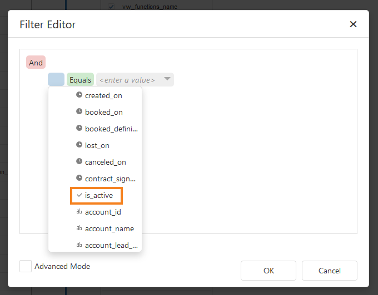Click the clock icon beside created_on
The width and height of the screenshot is (378, 295).
click(79, 95)
